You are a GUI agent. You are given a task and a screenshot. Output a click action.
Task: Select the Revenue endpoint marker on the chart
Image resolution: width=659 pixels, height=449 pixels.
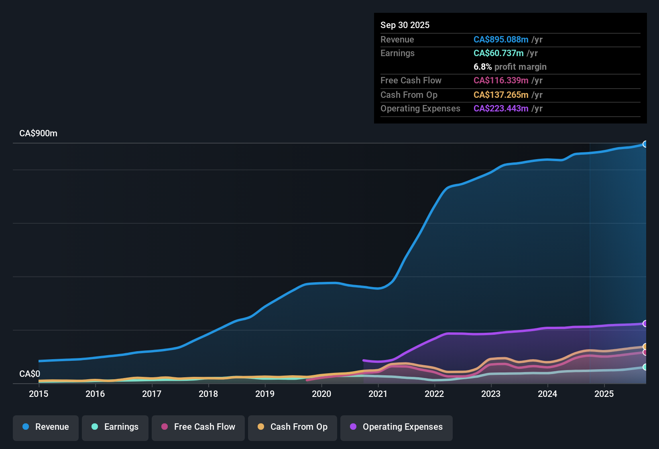645,144
